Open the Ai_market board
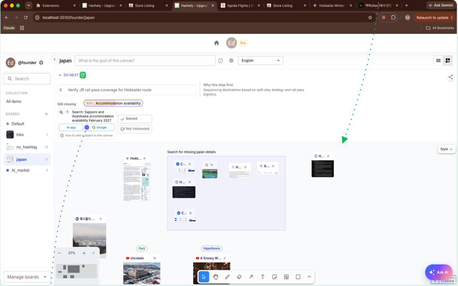This screenshot has height=286, width=458. [x=27, y=170]
